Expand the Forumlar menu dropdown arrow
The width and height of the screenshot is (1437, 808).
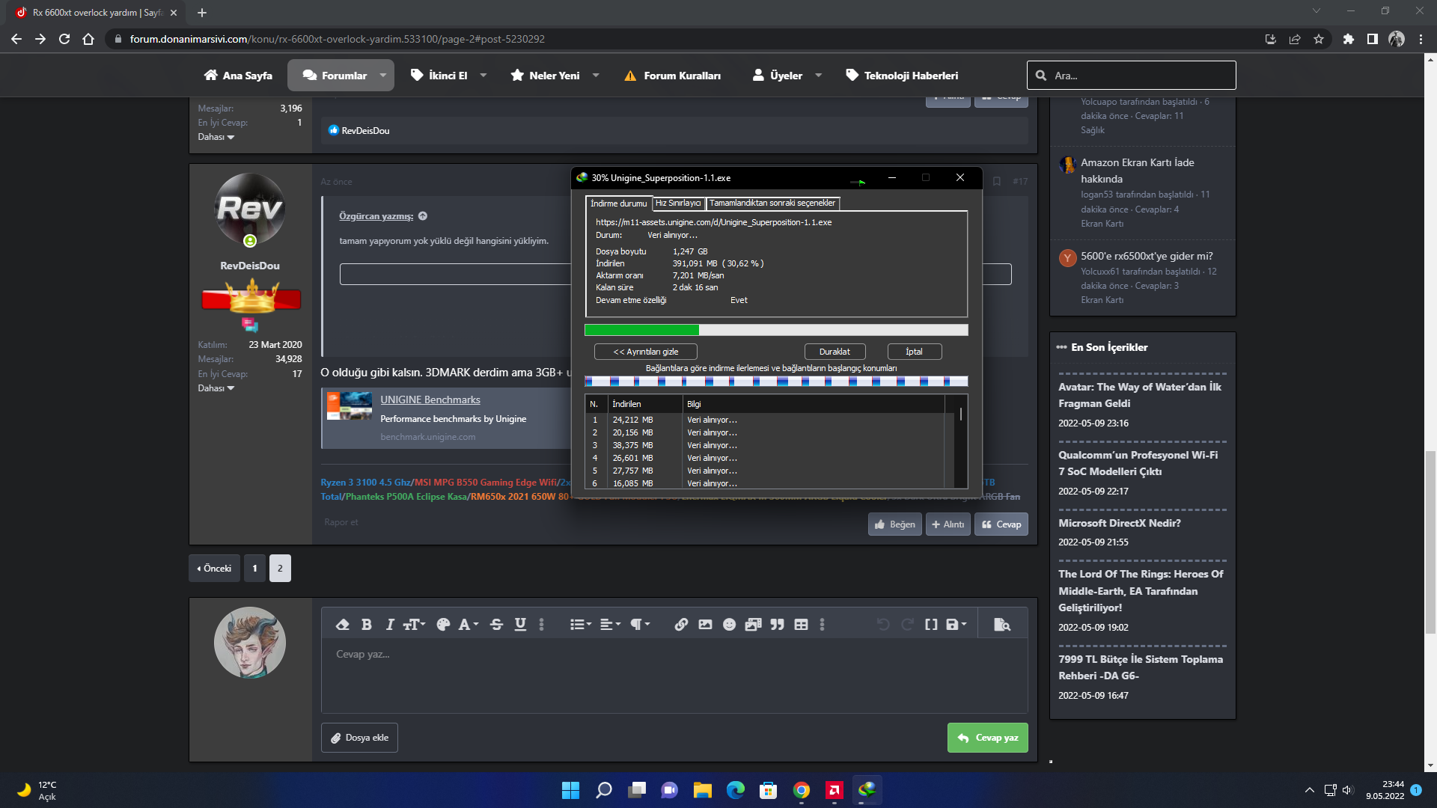coord(383,76)
